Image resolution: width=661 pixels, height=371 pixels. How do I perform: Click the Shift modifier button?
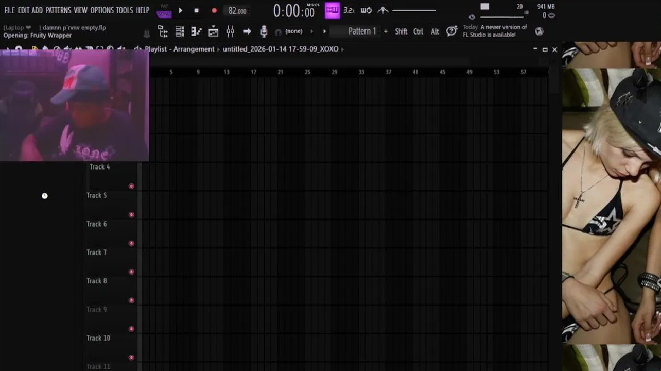click(x=401, y=31)
